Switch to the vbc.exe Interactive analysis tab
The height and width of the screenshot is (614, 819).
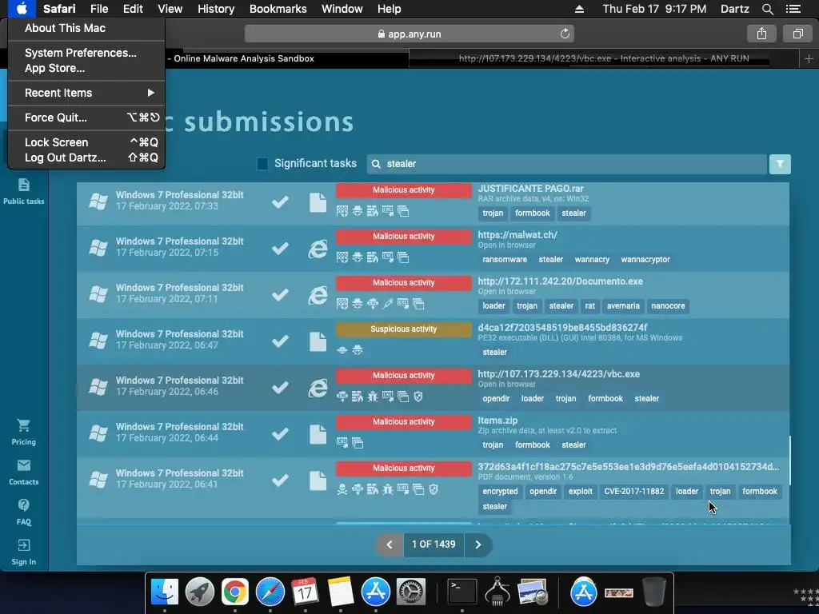(604, 58)
